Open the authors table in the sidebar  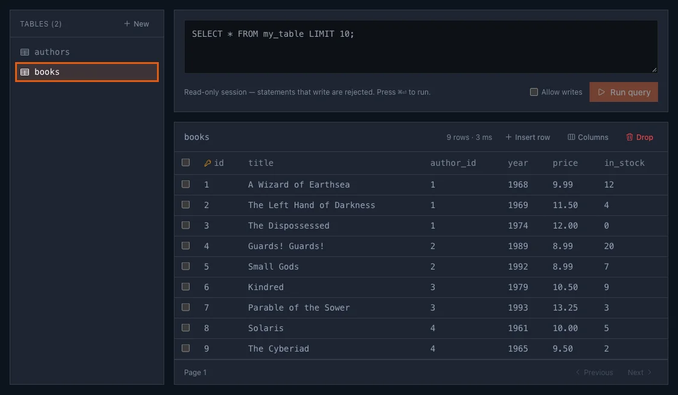point(86,52)
